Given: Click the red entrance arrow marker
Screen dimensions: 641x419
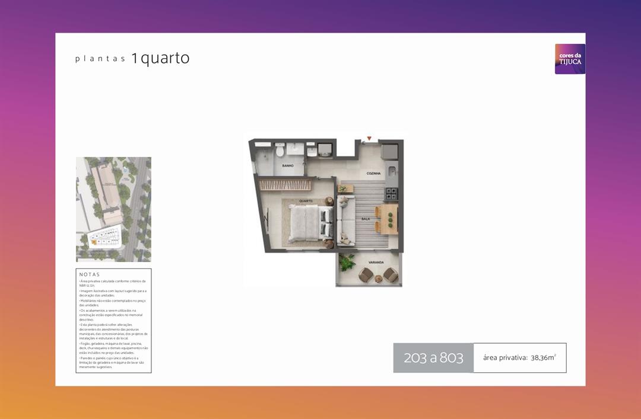Looking at the screenshot, I should pos(369,137).
